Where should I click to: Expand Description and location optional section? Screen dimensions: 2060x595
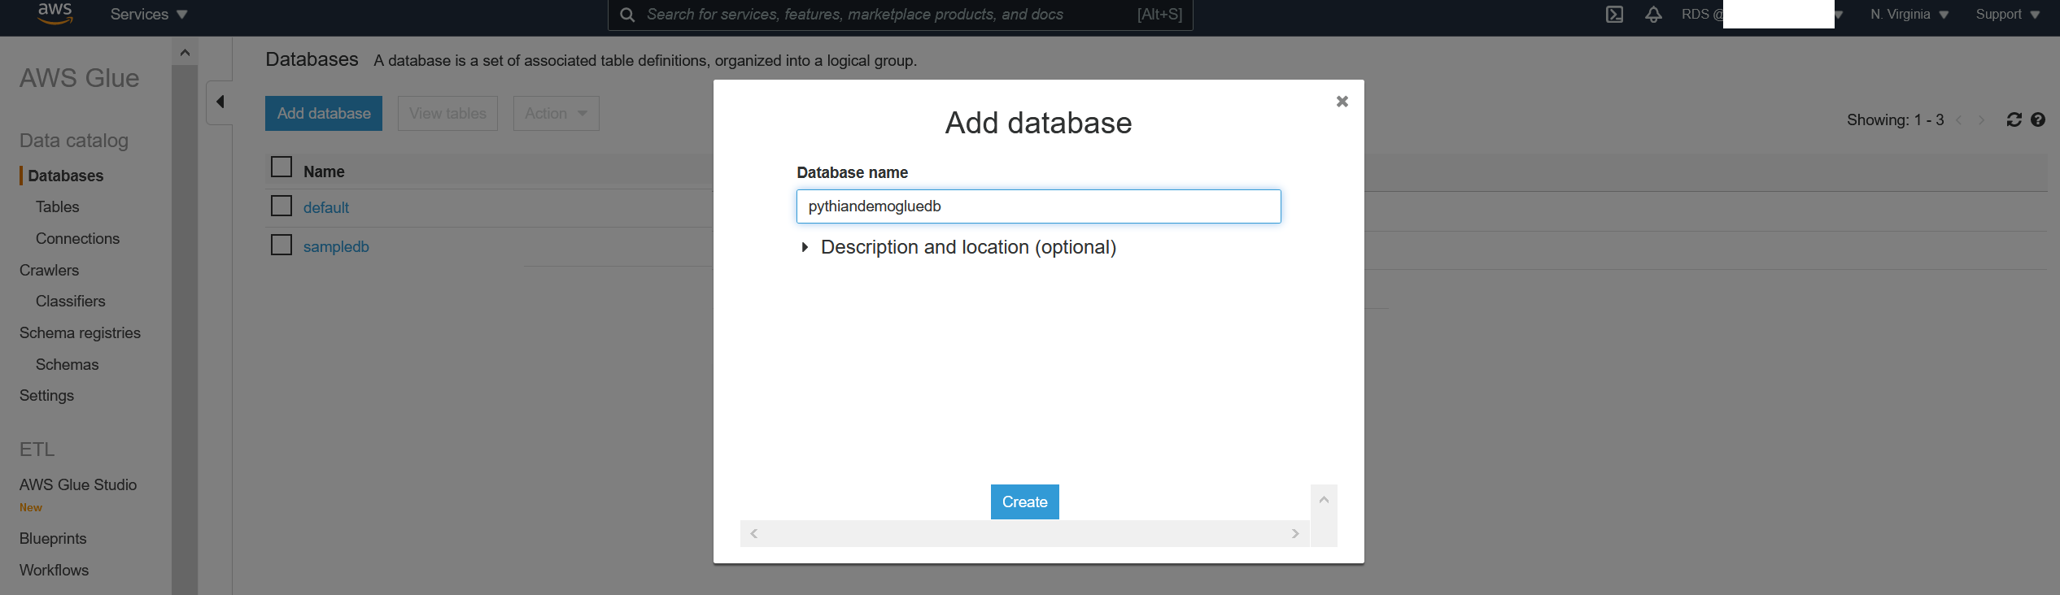967,247
